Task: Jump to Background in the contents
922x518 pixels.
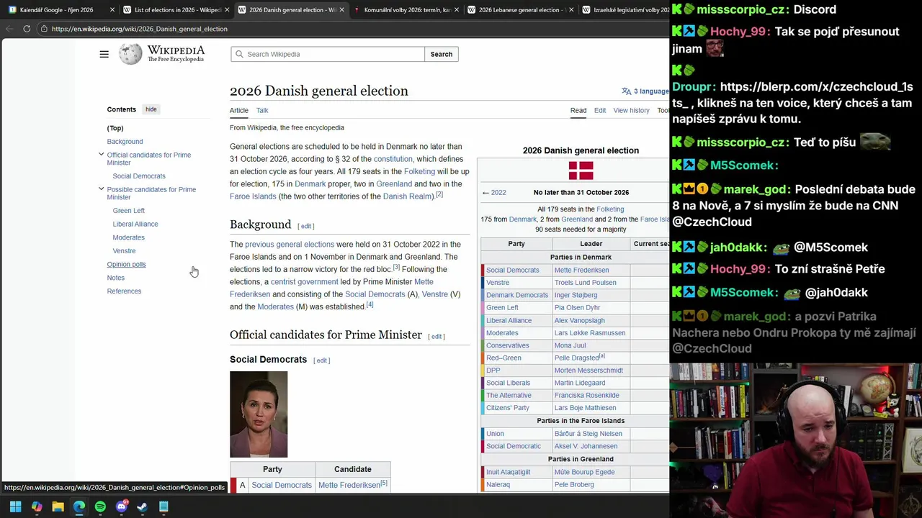Action: tap(125, 142)
